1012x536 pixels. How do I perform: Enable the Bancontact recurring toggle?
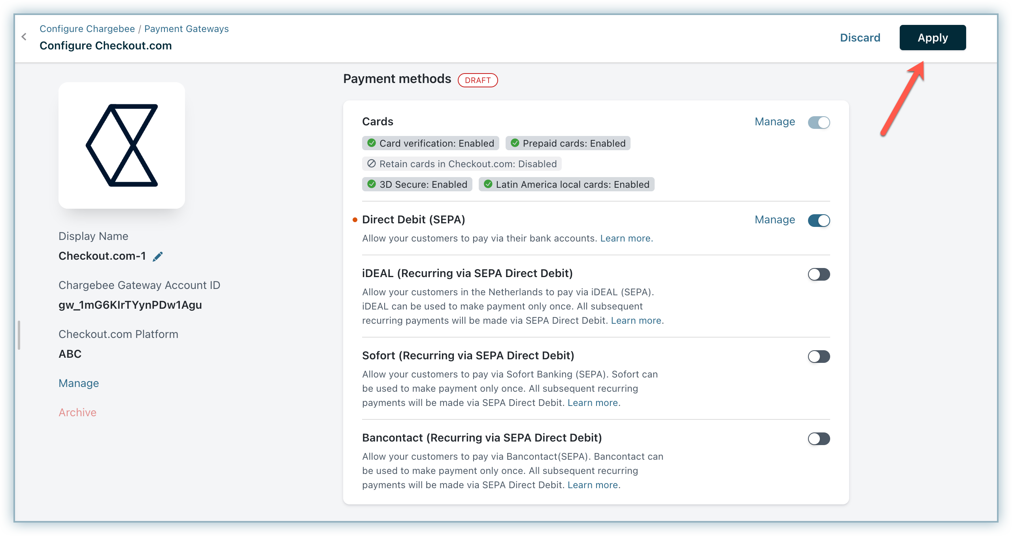pyautogui.click(x=819, y=438)
